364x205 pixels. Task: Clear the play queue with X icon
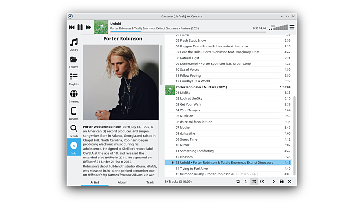(x=290, y=181)
